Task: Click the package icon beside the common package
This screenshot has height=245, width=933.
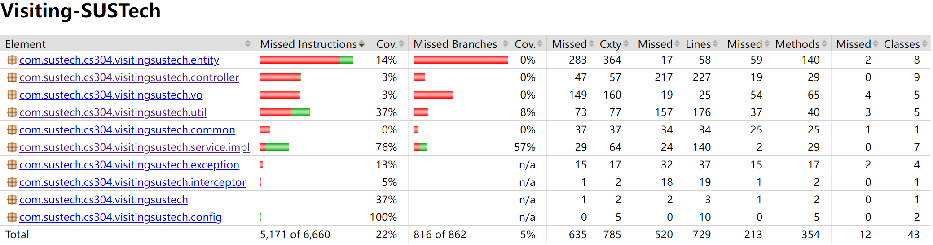Action: tap(12, 130)
